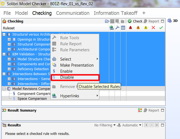The height and width of the screenshot is (139, 180).
Task: Expand Architectural Components rule group
Action: tap(9, 49)
